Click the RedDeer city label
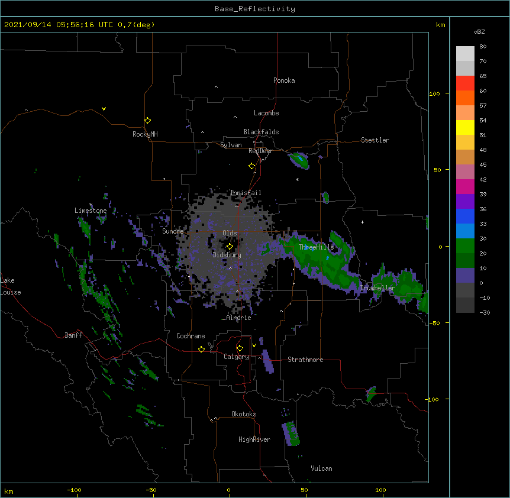 [x=260, y=151]
